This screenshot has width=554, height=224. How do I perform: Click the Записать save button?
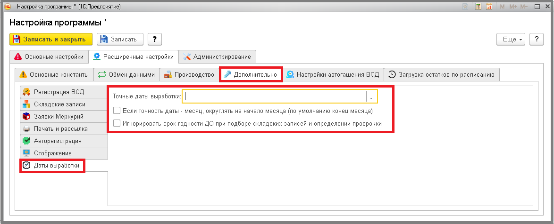(120, 39)
